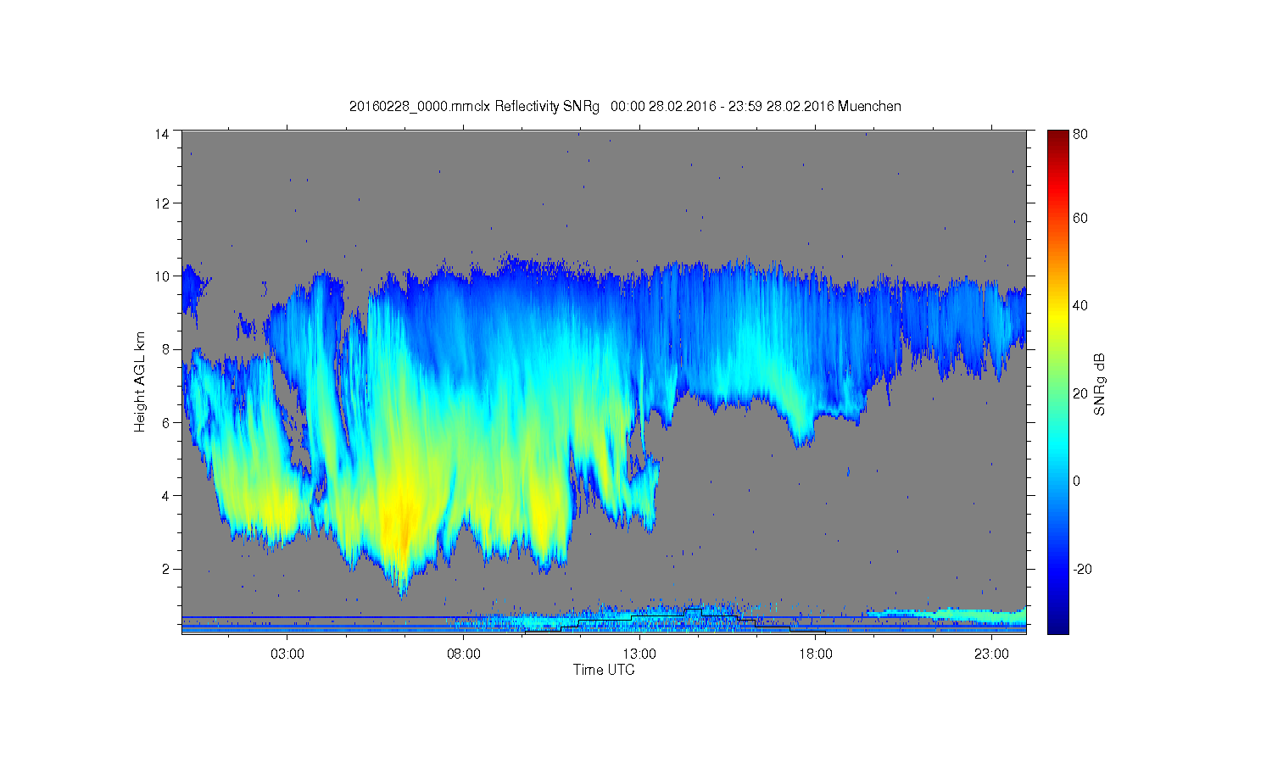Click the colorbar value 0 label

(x=1077, y=482)
